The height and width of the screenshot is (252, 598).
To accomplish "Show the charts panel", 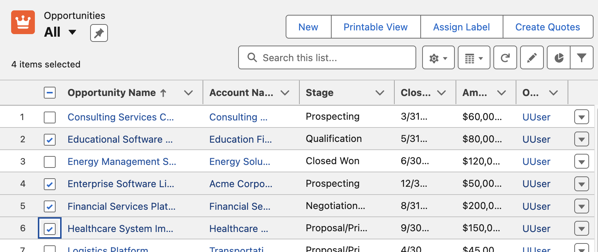I will (559, 58).
